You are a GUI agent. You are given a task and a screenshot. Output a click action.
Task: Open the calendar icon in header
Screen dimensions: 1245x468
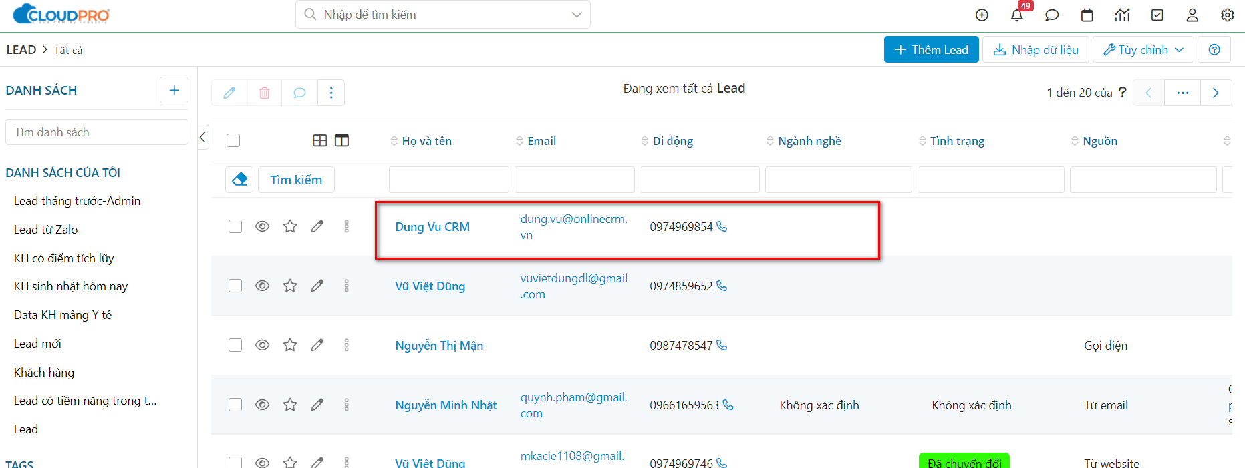1087,15
